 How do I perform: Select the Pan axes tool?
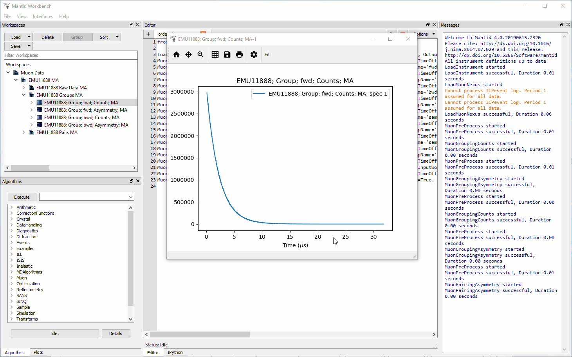point(188,54)
